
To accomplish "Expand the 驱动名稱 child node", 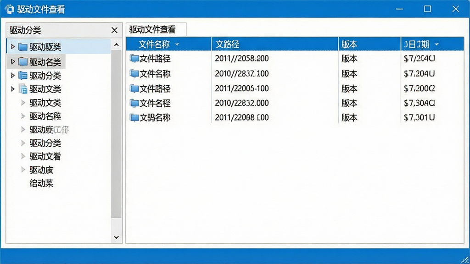I will click(23, 116).
